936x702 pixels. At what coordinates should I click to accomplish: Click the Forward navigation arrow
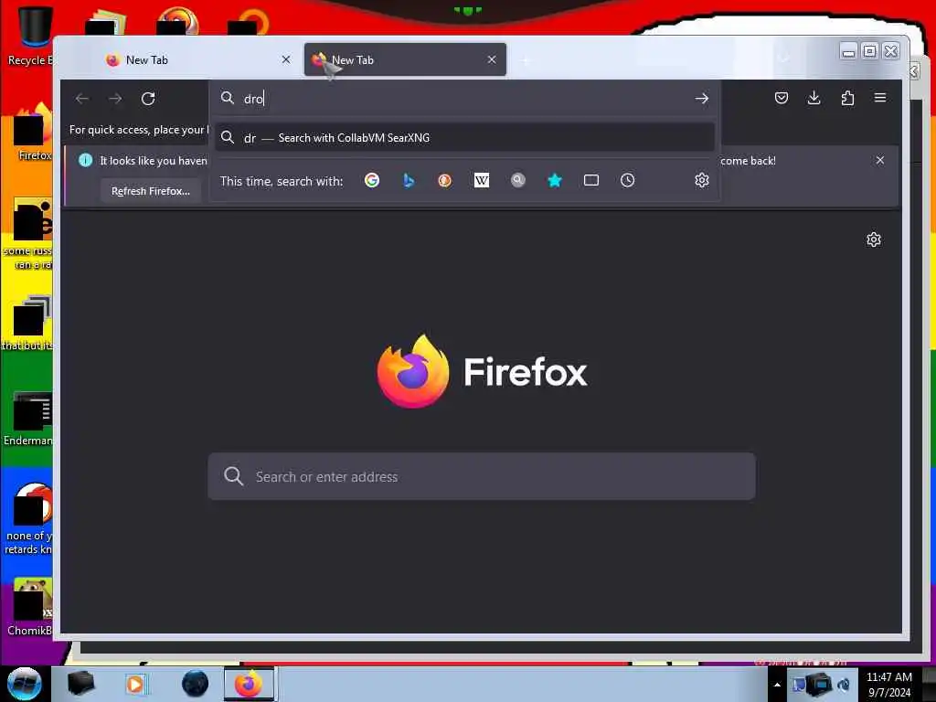point(115,99)
